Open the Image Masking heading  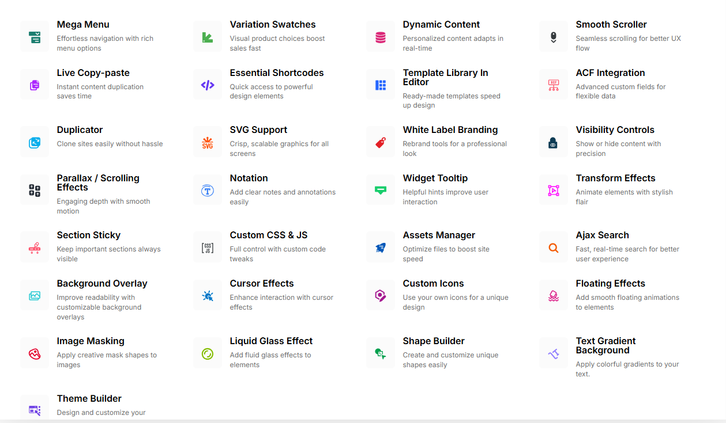click(91, 341)
